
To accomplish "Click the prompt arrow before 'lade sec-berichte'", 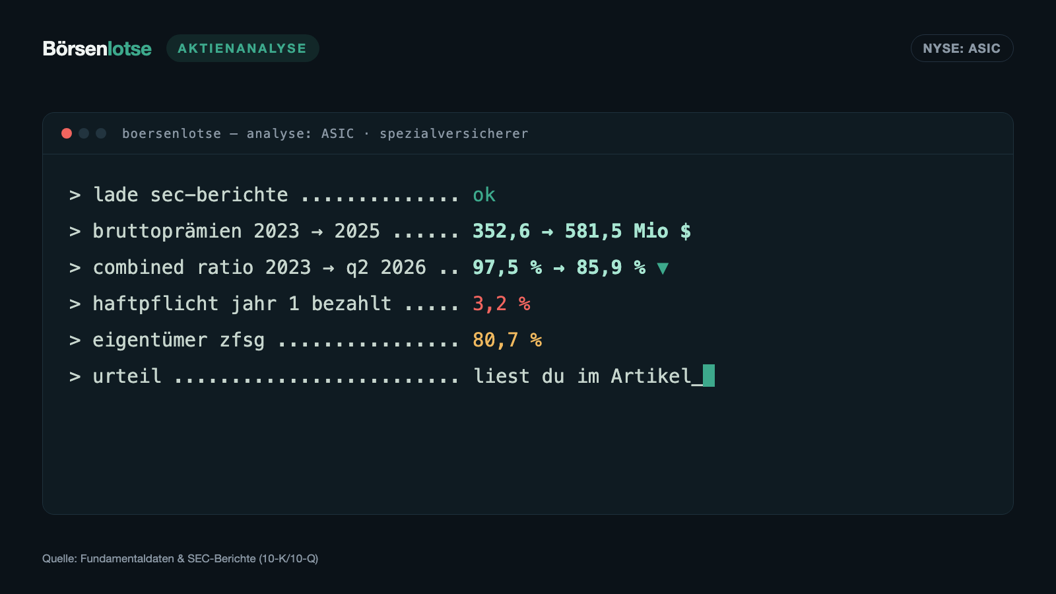I will (x=75, y=195).
